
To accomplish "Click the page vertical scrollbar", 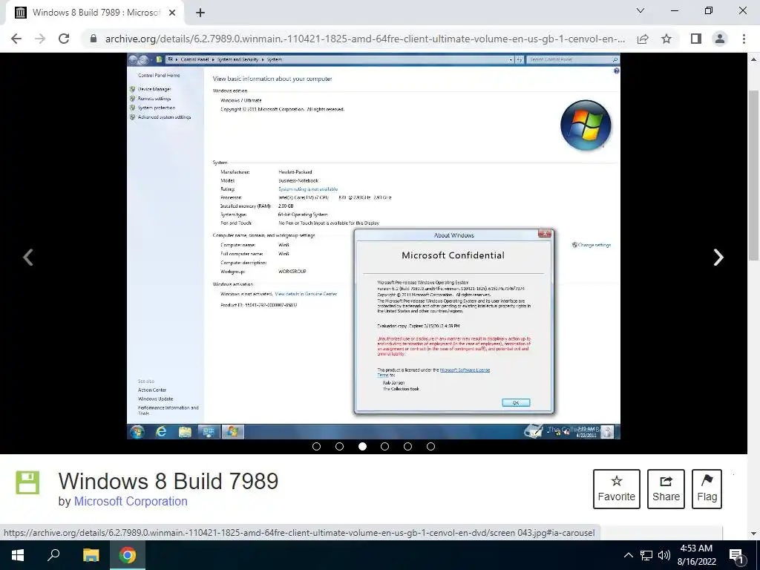I will [x=754, y=175].
